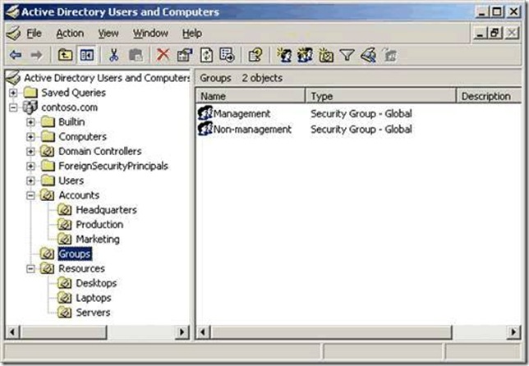The height and width of the screenshot is (366, 529).
Task: Select the Non-management security group
Action: (252, 129)
